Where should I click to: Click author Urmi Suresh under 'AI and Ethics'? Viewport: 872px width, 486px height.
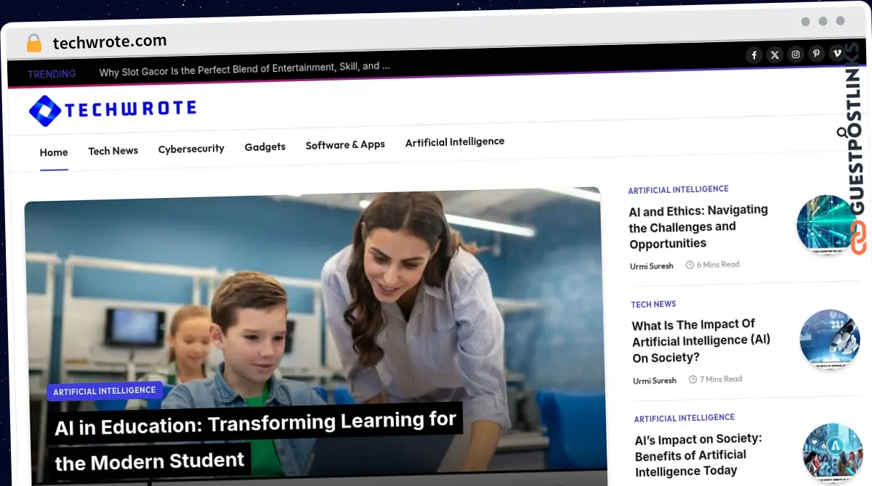(x=651, y=266)
